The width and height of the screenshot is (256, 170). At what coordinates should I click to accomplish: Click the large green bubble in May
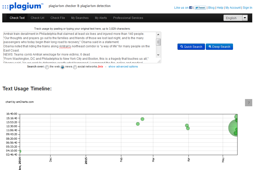[233, 128]
